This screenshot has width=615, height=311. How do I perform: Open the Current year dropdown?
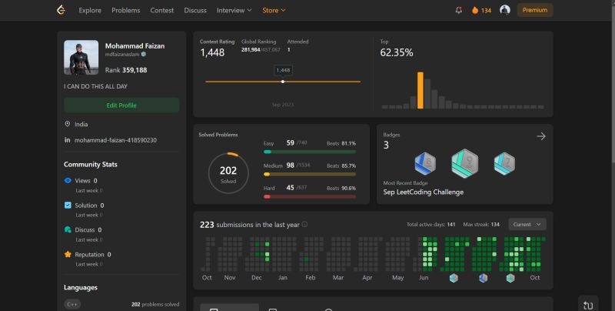point(527,224)
